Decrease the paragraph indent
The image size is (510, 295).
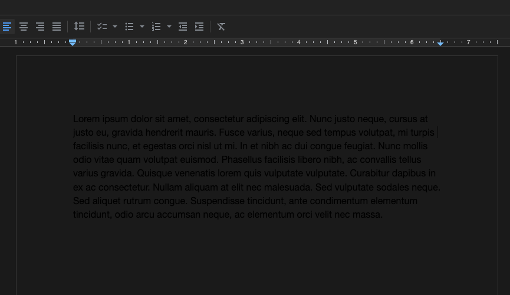tap(183, 27)
